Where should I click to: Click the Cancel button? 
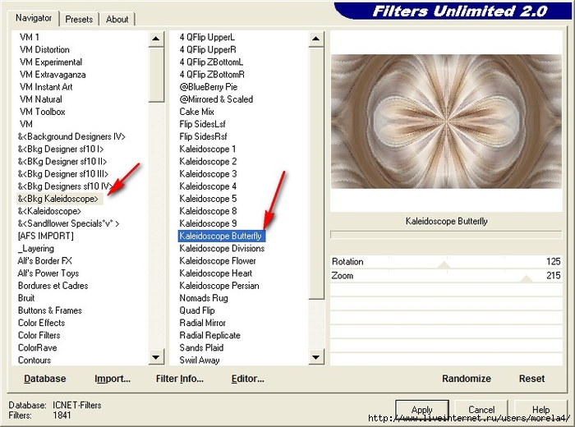481,409
